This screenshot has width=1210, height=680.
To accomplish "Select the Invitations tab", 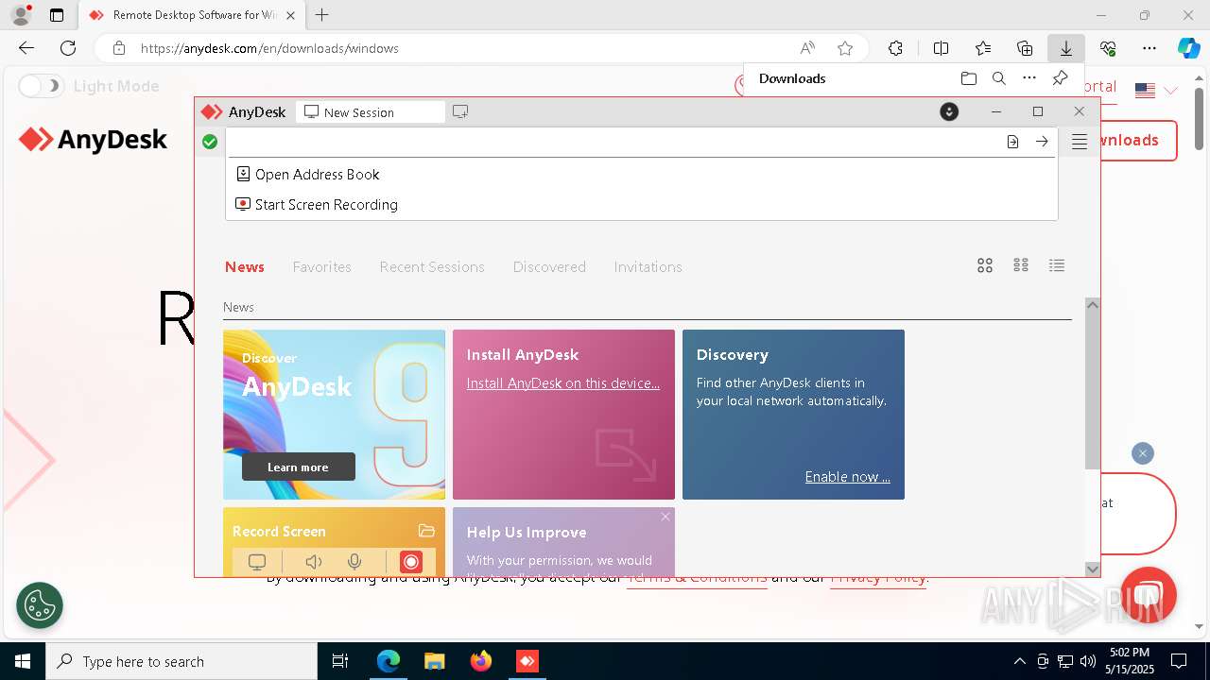I will pos(648,267).
